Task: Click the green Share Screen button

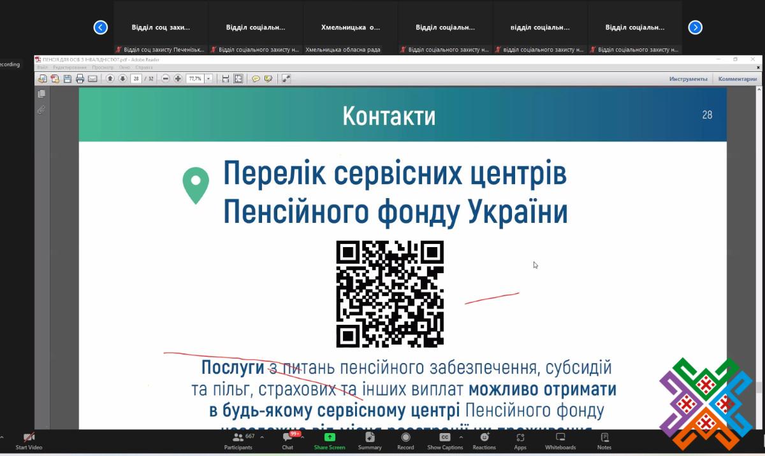Action: (x=330, y=441)
